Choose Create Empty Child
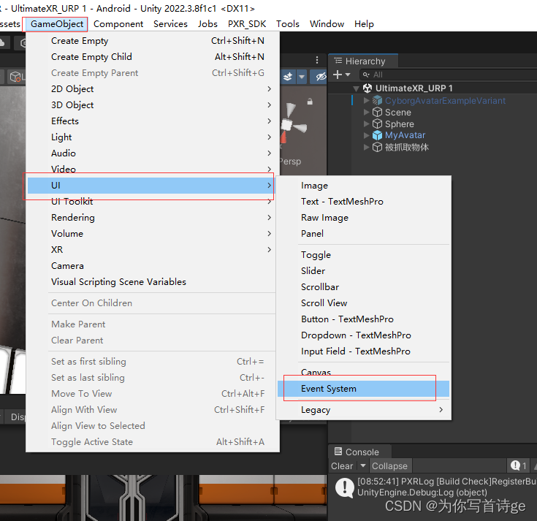Image resolution: width=537 pixels, height=521 pixels. (153, 57)
